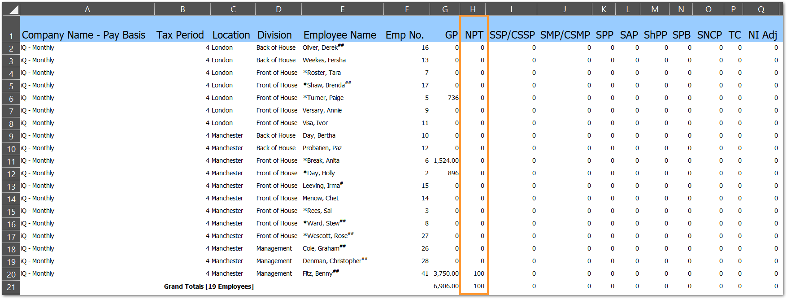Select column Q header
This screenshot has height=299, width=787.
click(761, 9)
